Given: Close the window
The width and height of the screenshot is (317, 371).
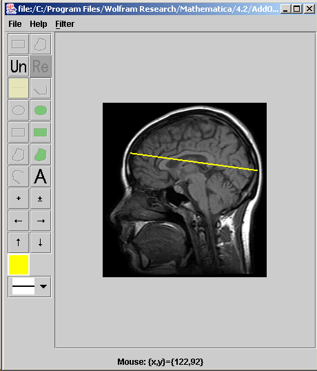Looking at the screenshot, I should point(309,9).
